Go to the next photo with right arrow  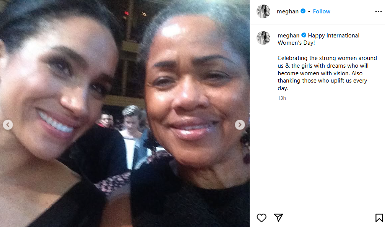[240, 125]
